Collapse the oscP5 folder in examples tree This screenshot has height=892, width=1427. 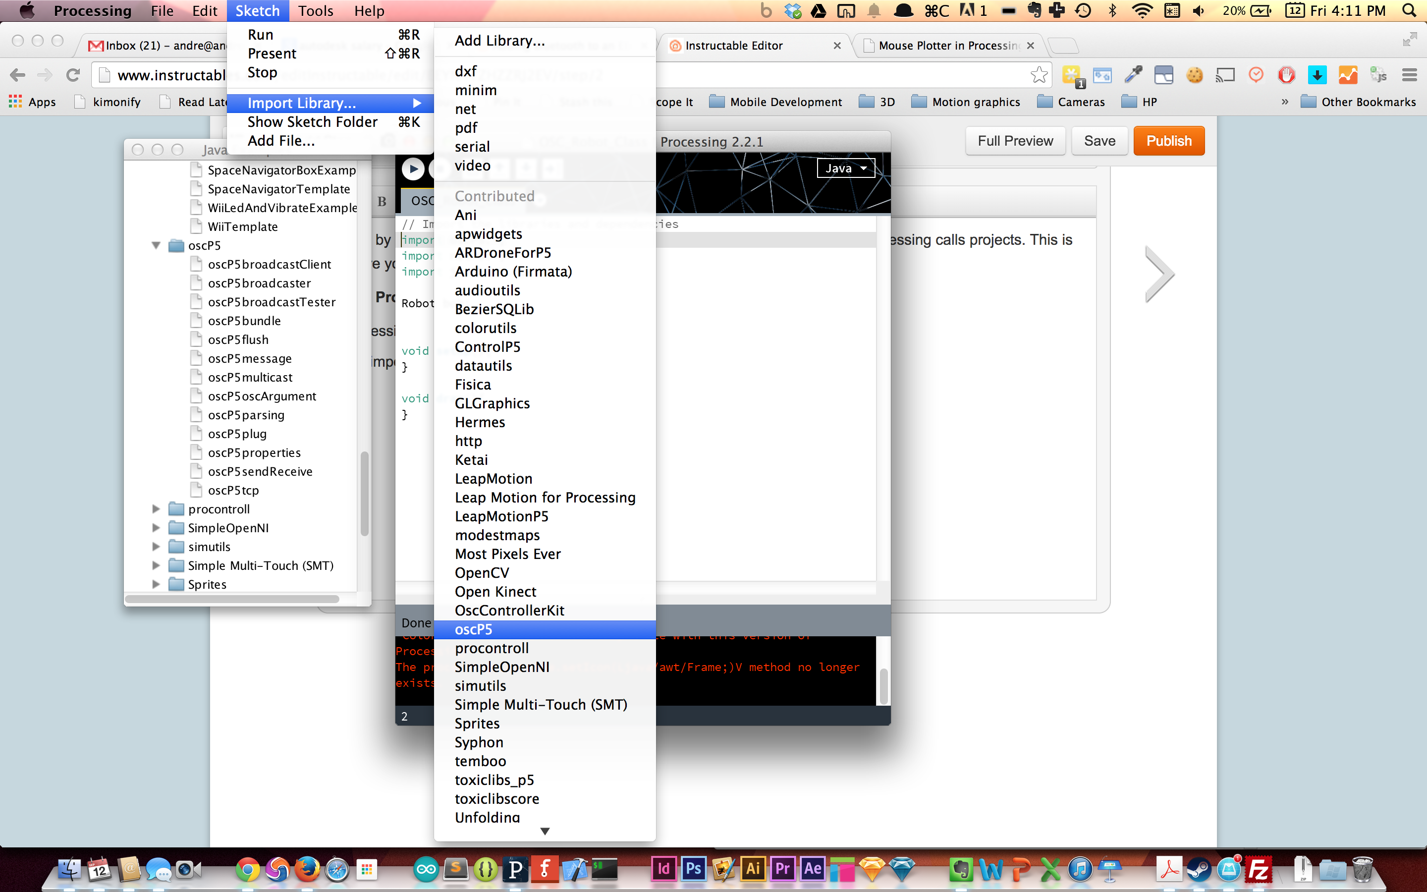[x=156, y=245]
